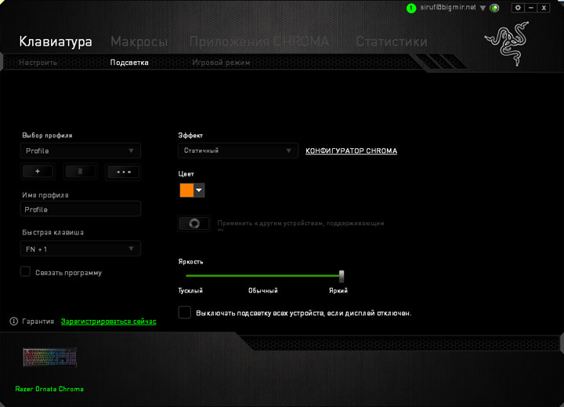Open the Выбор профиля dropdown
This screenshot has height=407, width=564.
point(80,151)
